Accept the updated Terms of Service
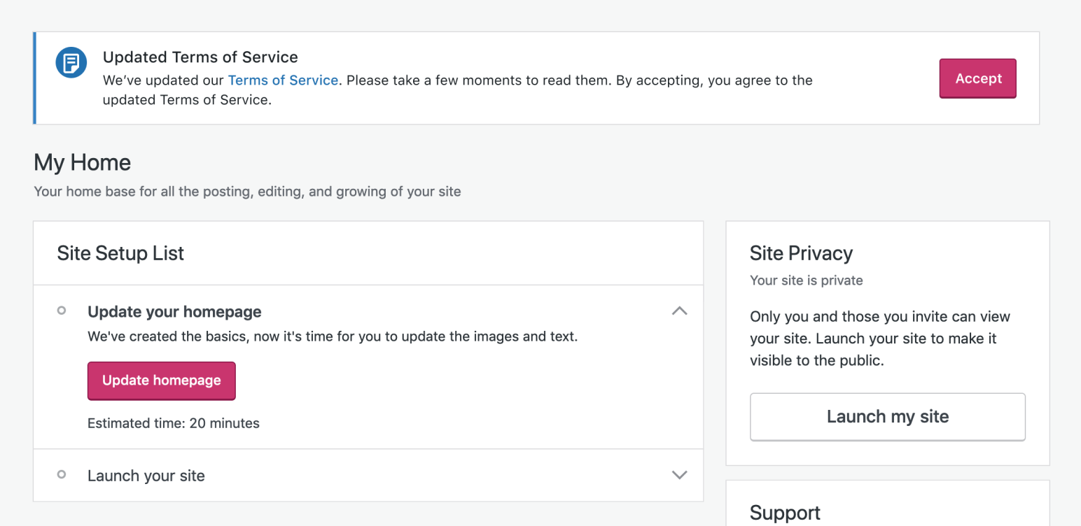The image size is (1081, 526). (x=977, y=78)
